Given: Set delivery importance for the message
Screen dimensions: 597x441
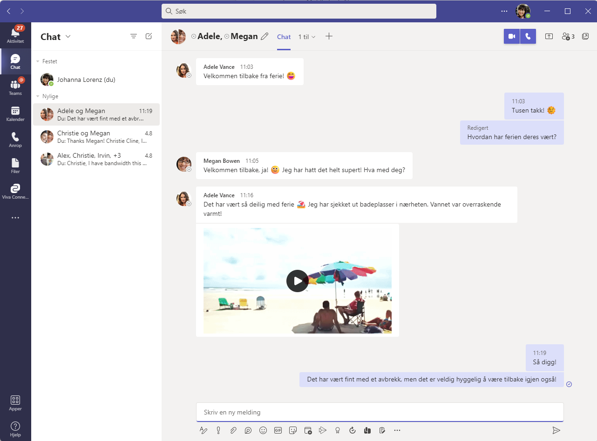Looking at the screenshot, I should tap(218, 430).
